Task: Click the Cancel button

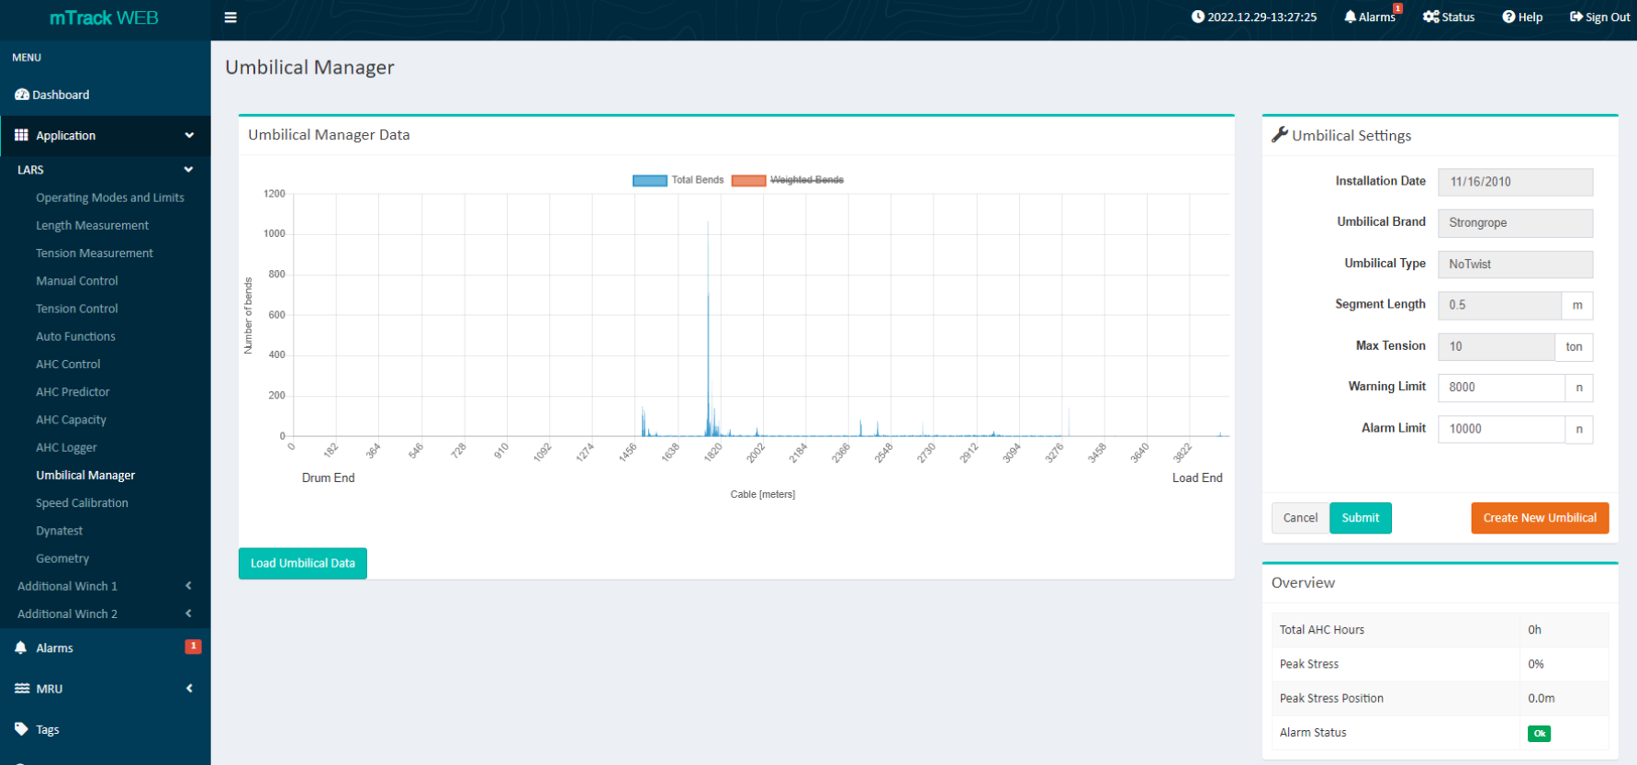Action: [1300, 518]
